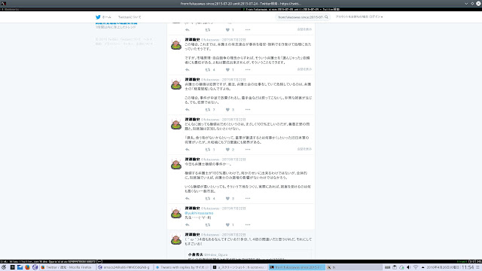Retweet the tweet starting どんなに困っても

coord(208,150)
